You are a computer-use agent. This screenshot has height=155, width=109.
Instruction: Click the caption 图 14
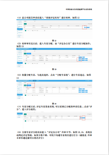(x=54, y=104)
